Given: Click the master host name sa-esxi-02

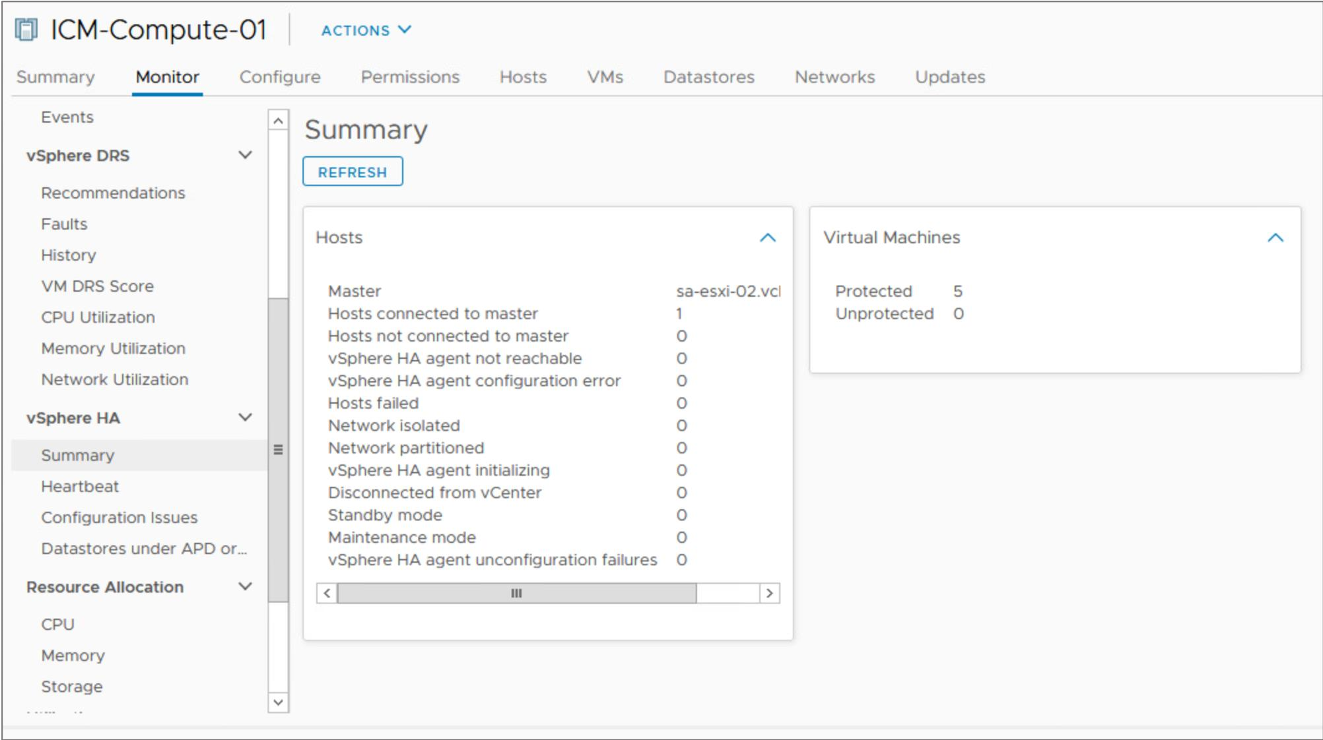Looking at the screenshot, I should [x=728, y=292].
